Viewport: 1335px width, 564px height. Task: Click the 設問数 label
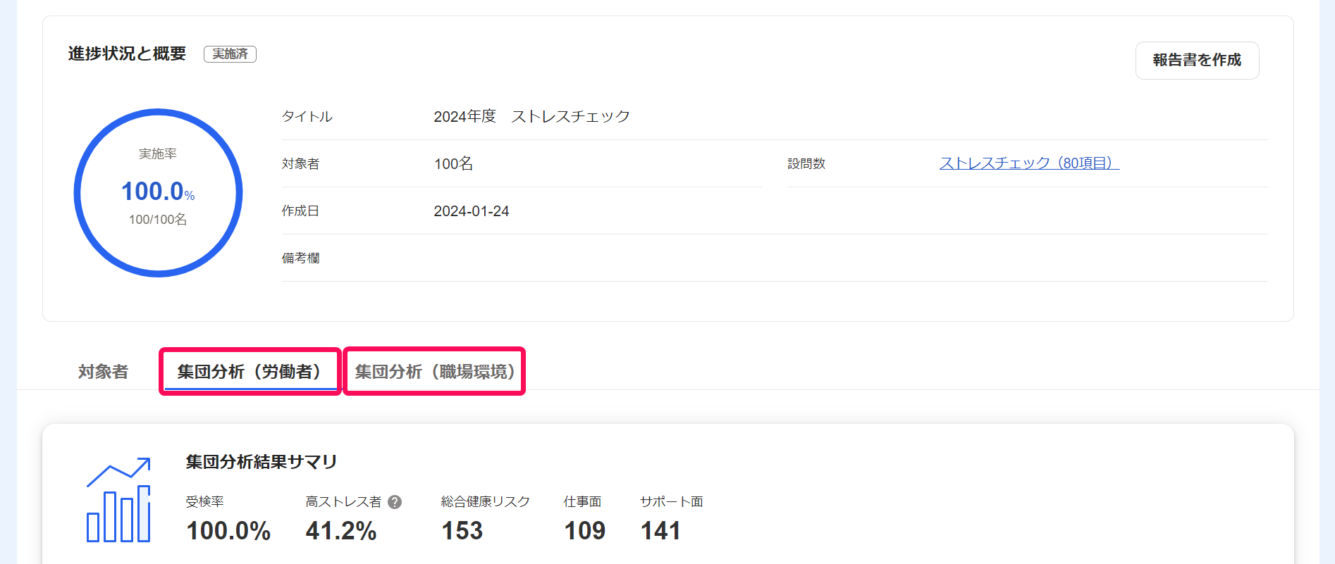click(x=806, y=164)
